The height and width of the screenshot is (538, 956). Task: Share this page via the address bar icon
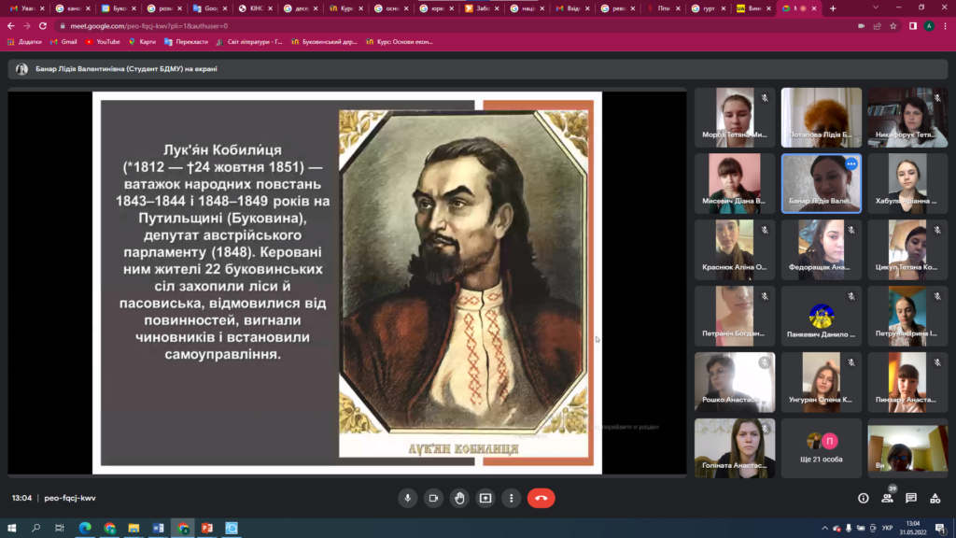878,26
